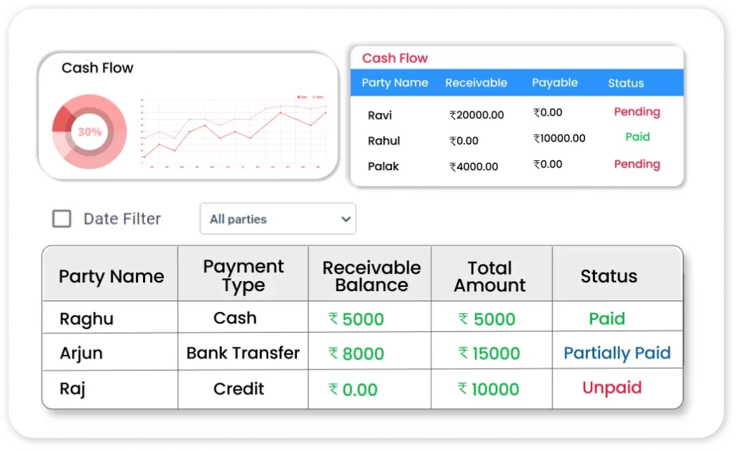Click the Unpaid status for Raj
This screenshot has height=450, width=736.
[x=612, y=387]
